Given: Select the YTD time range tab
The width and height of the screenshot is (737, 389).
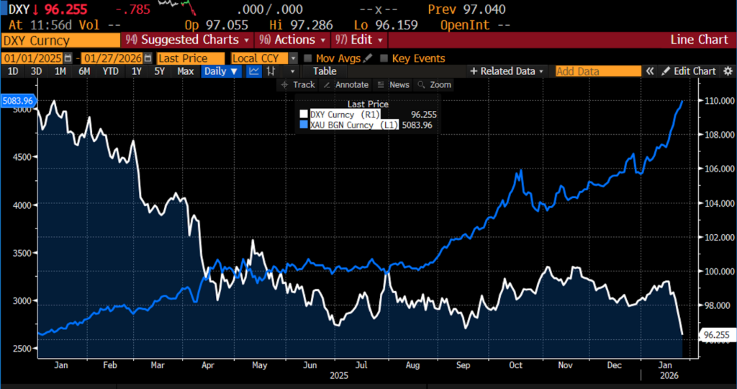Looking at the screenshot, I should click(110, 71).
